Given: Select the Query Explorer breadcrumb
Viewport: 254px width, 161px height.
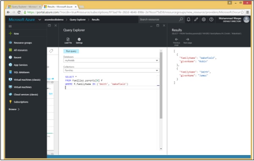Looking at the screenshot, I should pyautogui.click(x=77, y=20).
